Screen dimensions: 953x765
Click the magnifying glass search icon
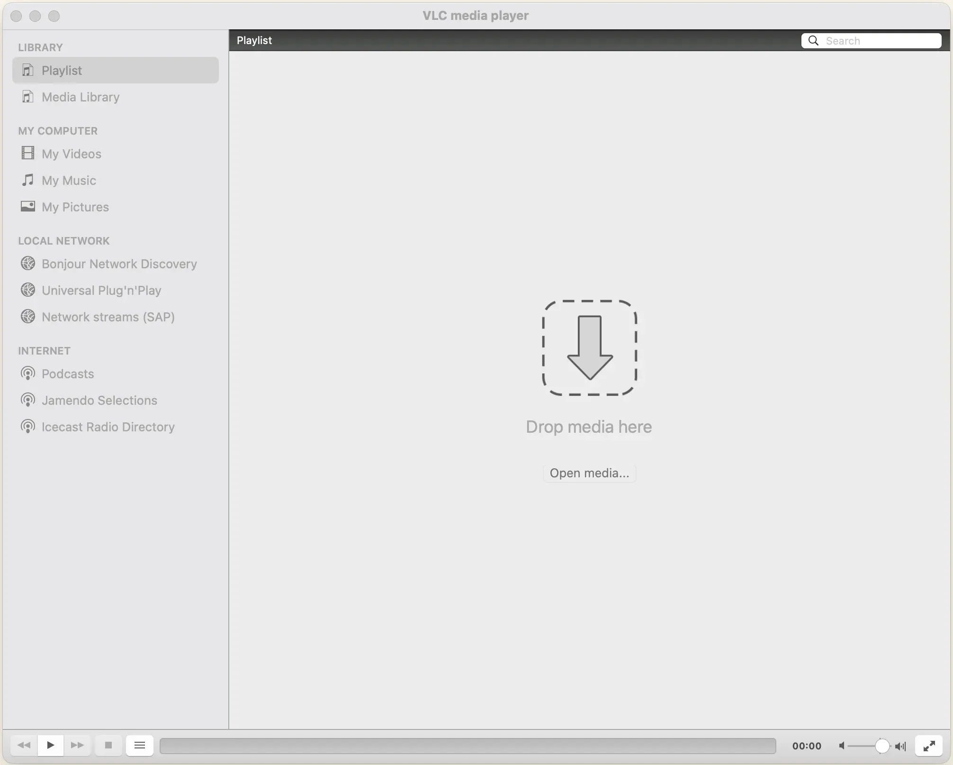coord(813,41)
